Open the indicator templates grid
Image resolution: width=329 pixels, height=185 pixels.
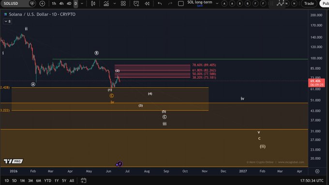123,3
